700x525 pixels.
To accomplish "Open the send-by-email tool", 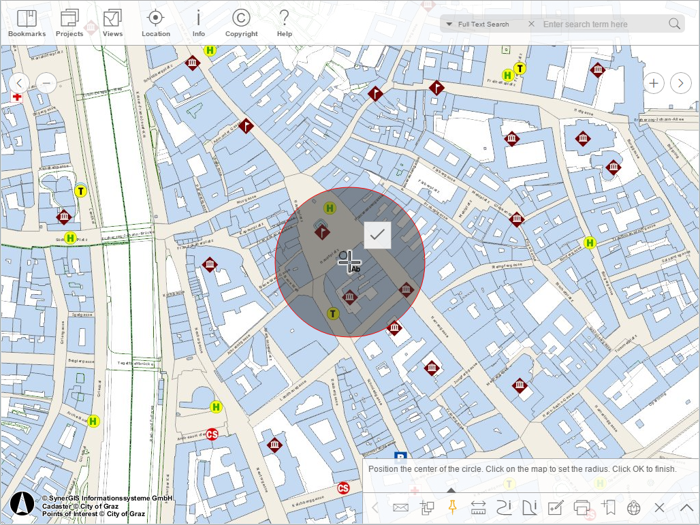I will 400,507.
